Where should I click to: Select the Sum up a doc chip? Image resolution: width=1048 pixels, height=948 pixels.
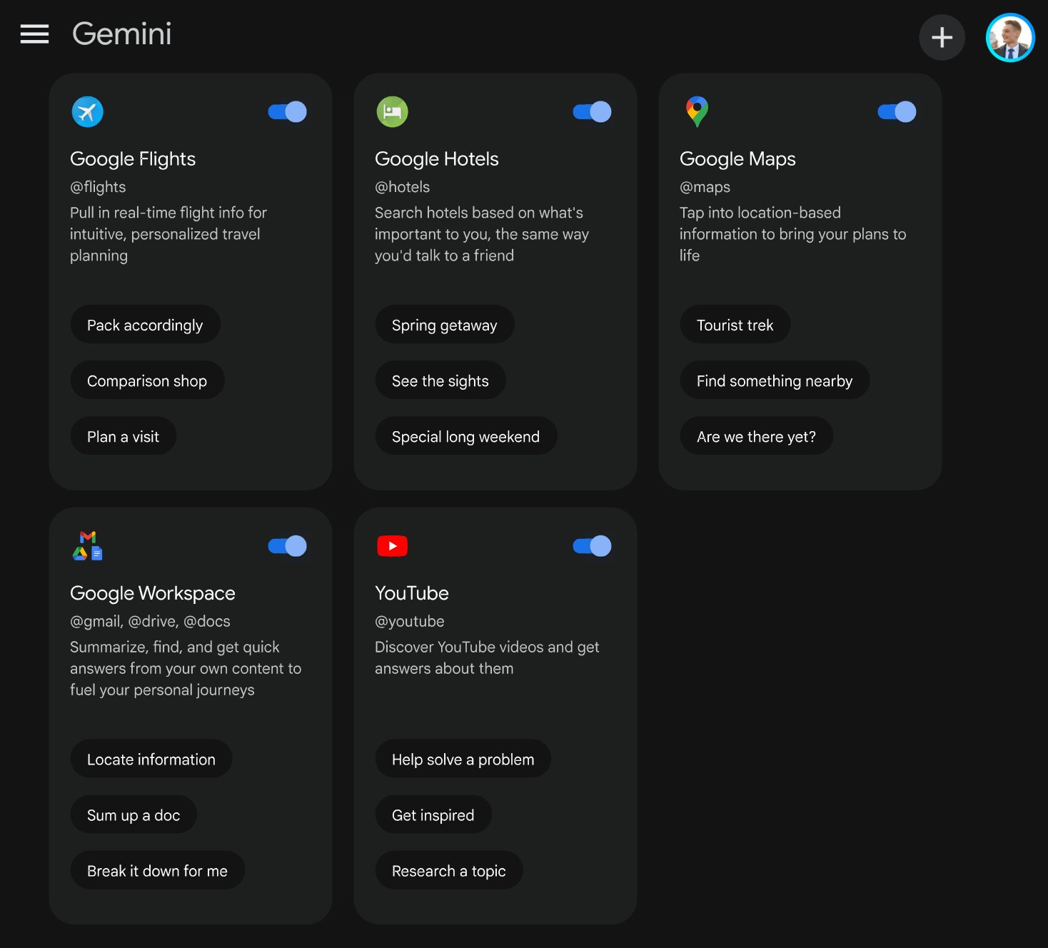(133, 815)
